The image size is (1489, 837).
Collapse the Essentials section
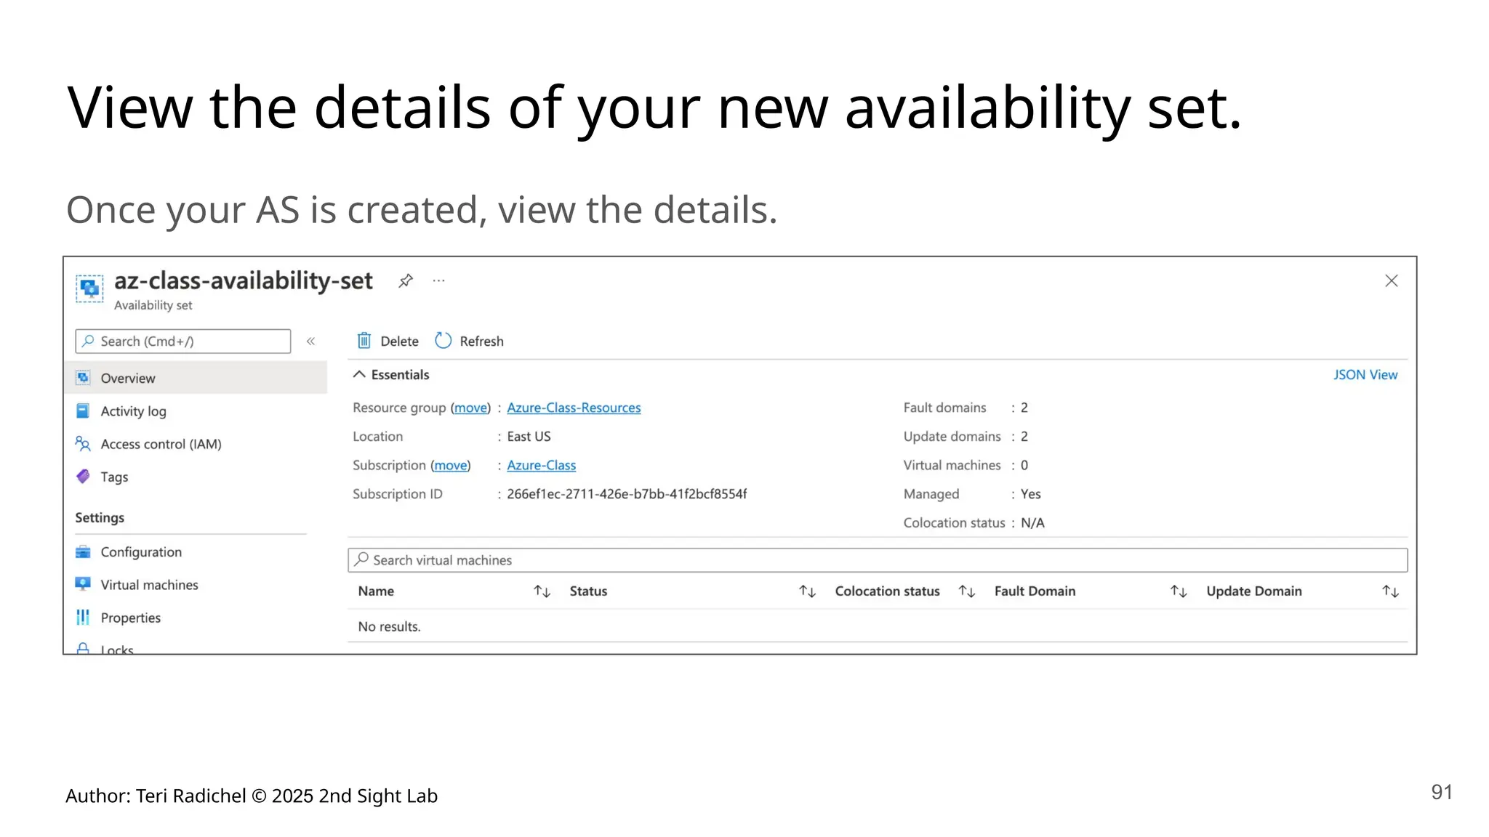click(x=359, y=375)
